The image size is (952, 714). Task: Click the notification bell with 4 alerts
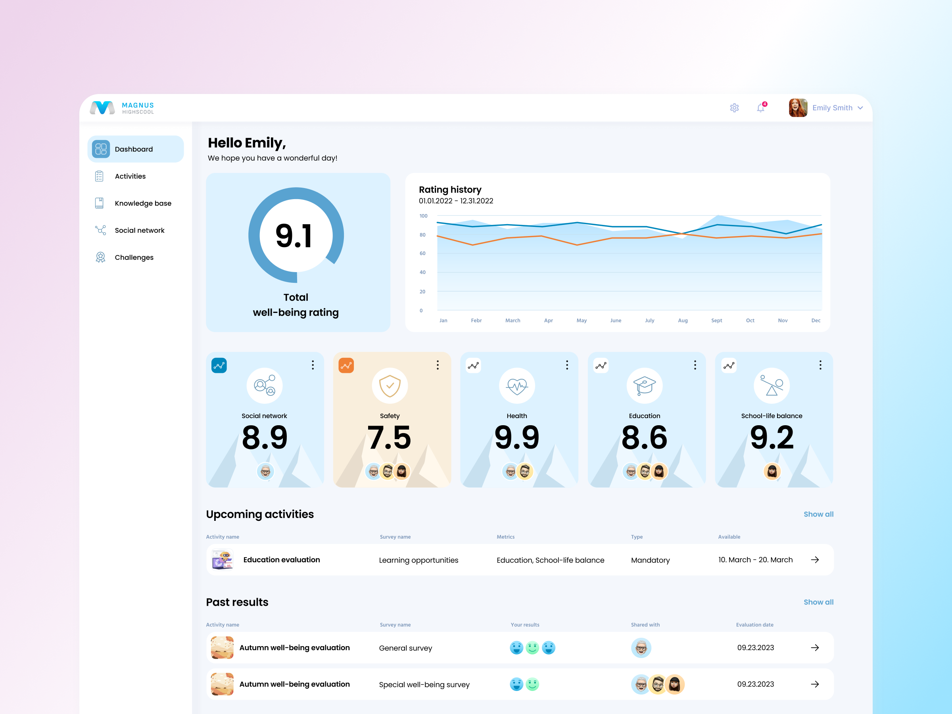[x=760, y=107]
